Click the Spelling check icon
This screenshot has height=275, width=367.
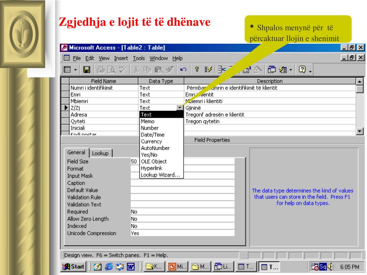(x=123, y=70)
